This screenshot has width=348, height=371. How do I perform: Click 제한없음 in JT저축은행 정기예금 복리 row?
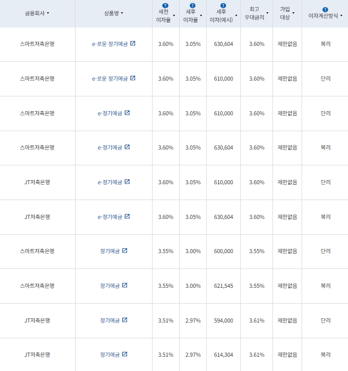tap(287, 355)
